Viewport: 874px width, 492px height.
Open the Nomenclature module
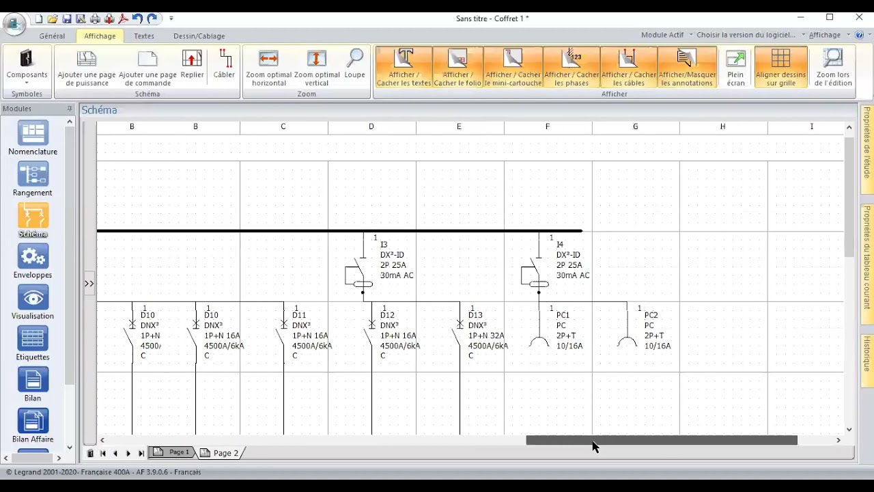pyautogui.click(x=33, y=138)
